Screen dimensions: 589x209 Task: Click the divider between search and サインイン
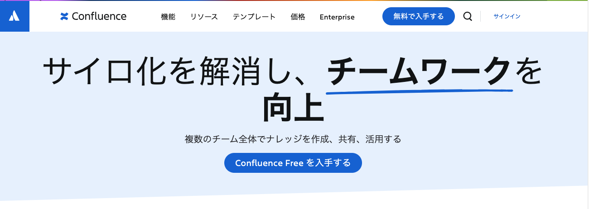point(480,17)
